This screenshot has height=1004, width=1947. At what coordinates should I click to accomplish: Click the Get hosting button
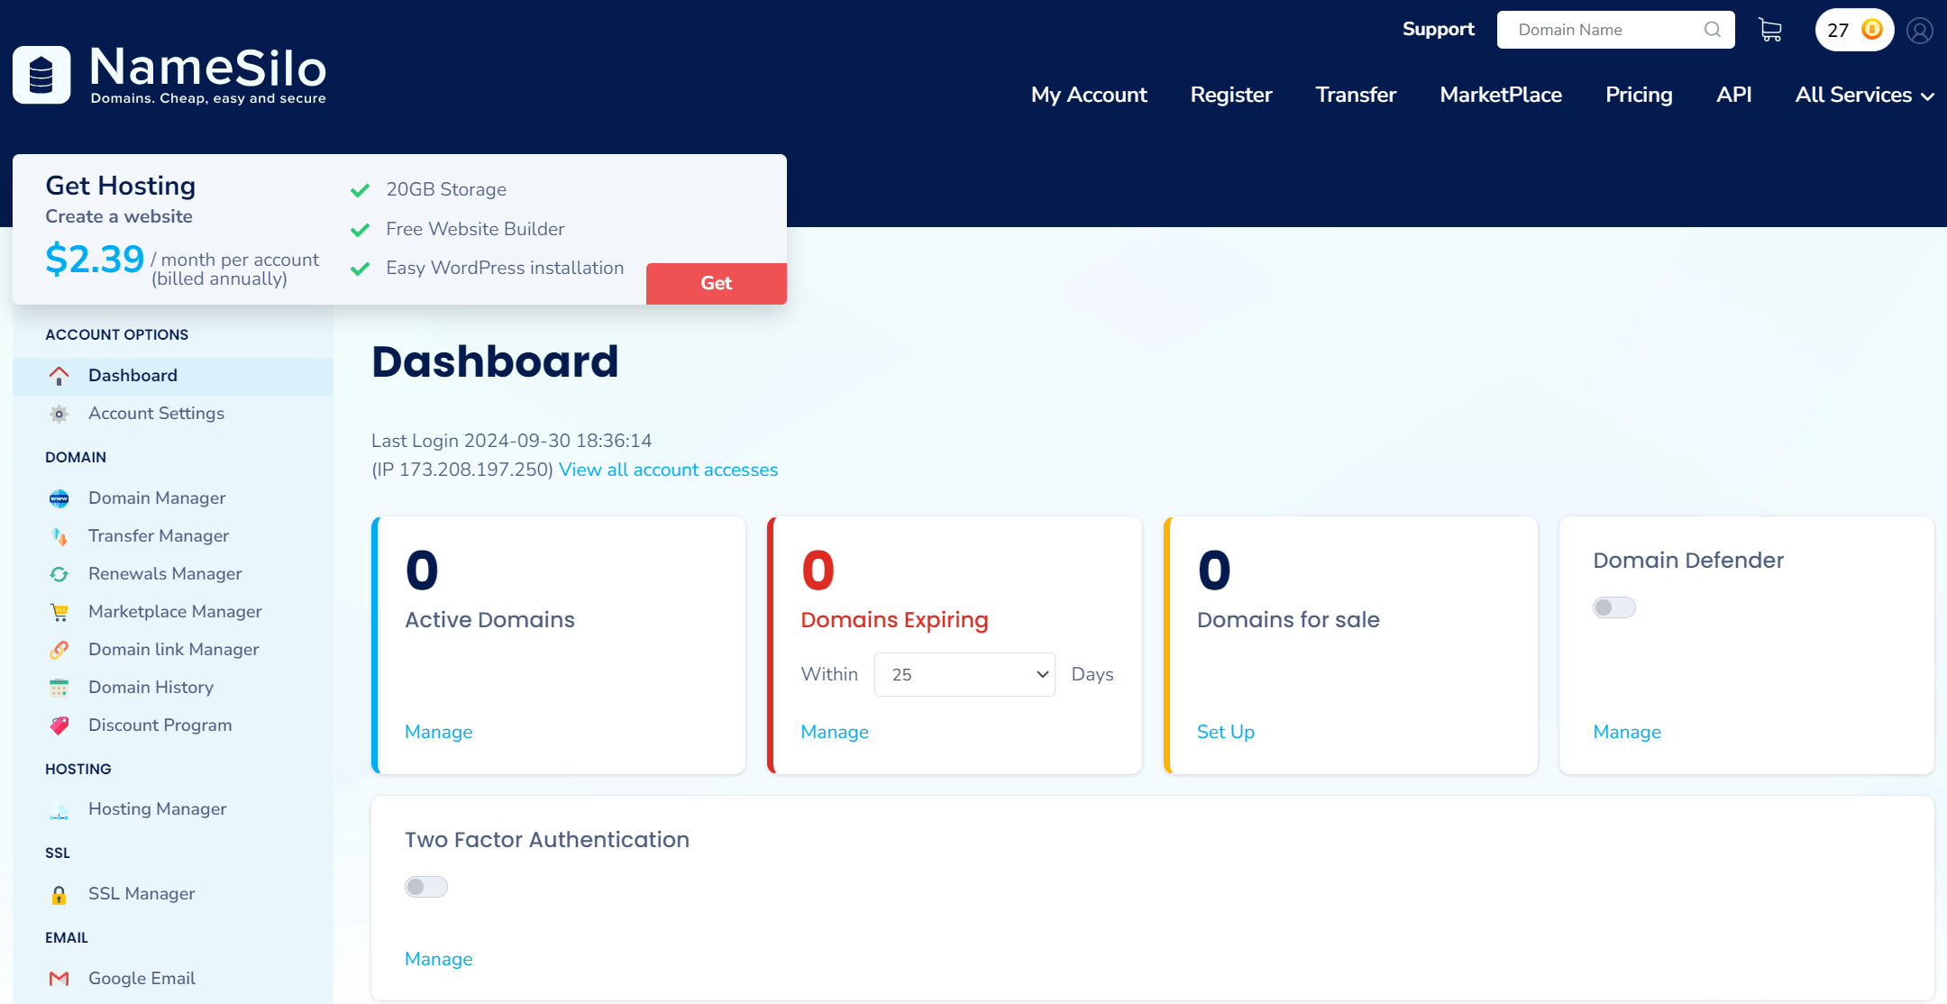pos(716,283)
